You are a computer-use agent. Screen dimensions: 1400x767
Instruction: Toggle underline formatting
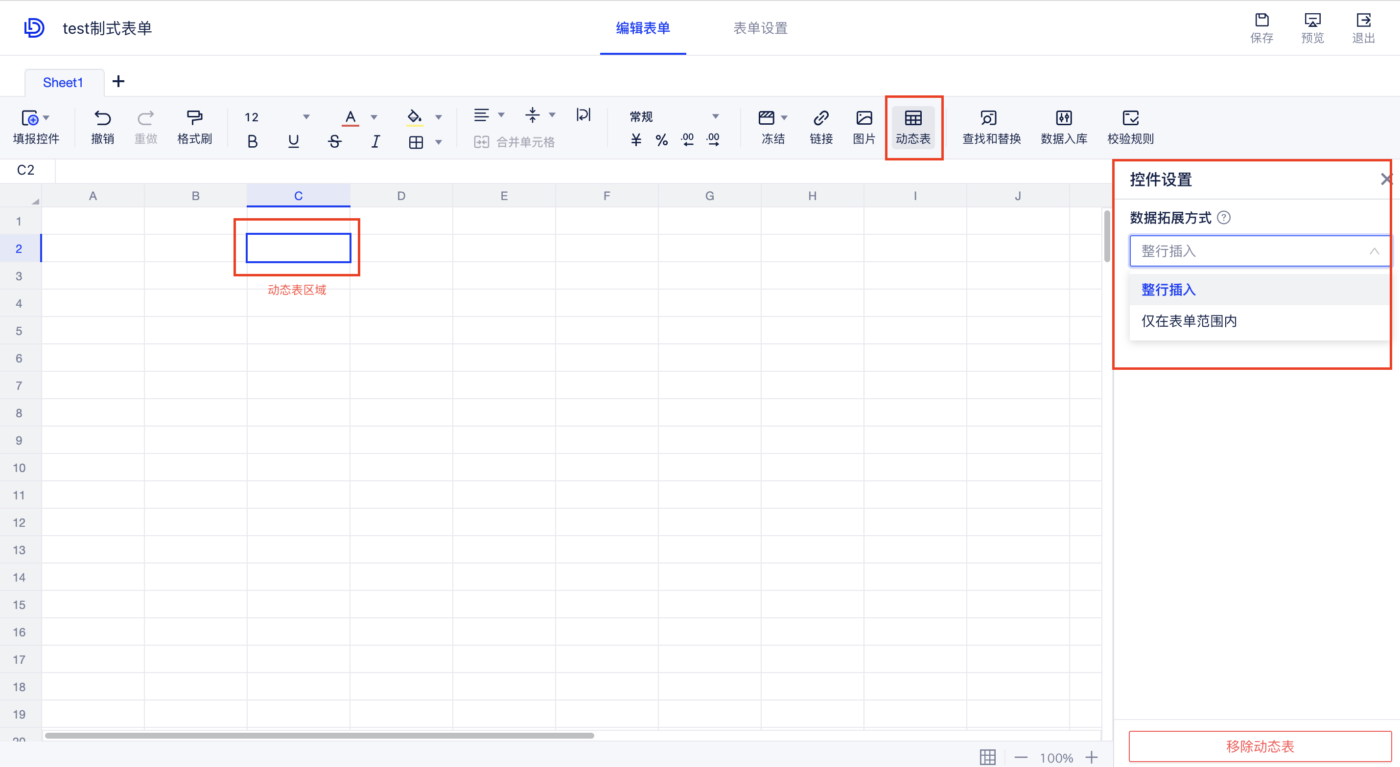[294, 141]
